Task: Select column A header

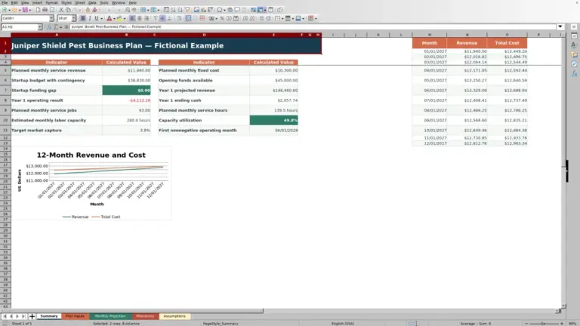Action: click(57, 35)
